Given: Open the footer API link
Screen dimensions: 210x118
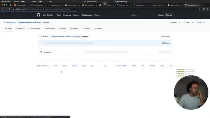Looking at the screenshot, I should [x=143, y=66].
